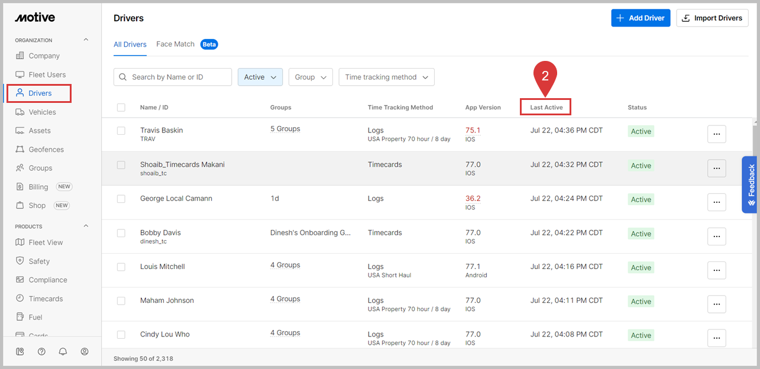Open more options for Louis Mitchell
Screen dimensions: 760x369
tap(717, 270)
